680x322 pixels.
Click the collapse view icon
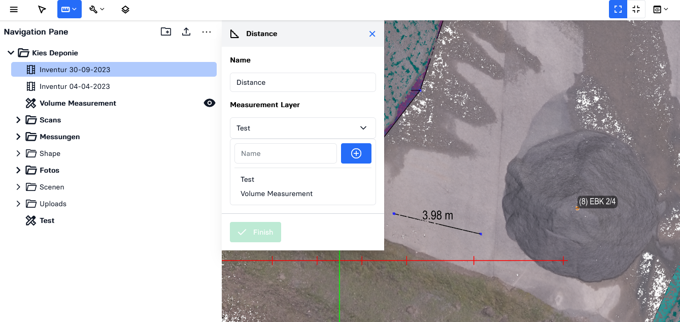point(636,9)
